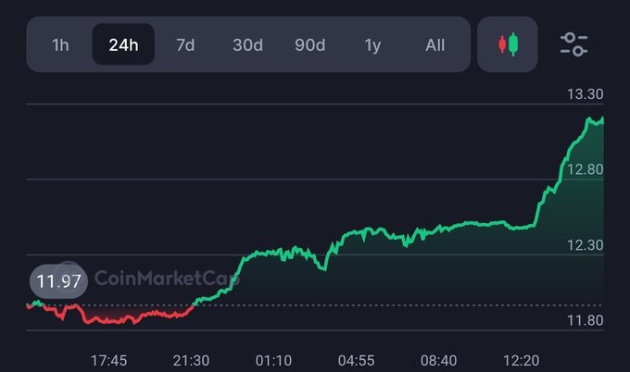This screenshot has height=372, width=630.
Task: Click the 11.80 y-axis price label
Action: [585, 320]
